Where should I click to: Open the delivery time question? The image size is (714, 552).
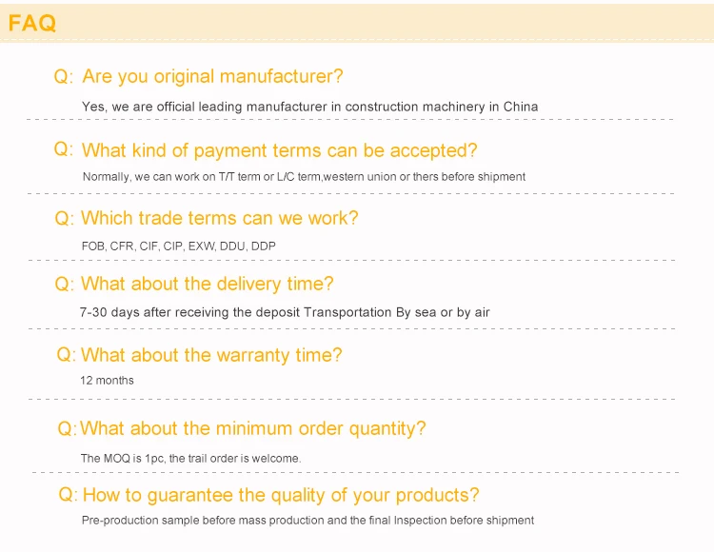click(x=208, y=284)
